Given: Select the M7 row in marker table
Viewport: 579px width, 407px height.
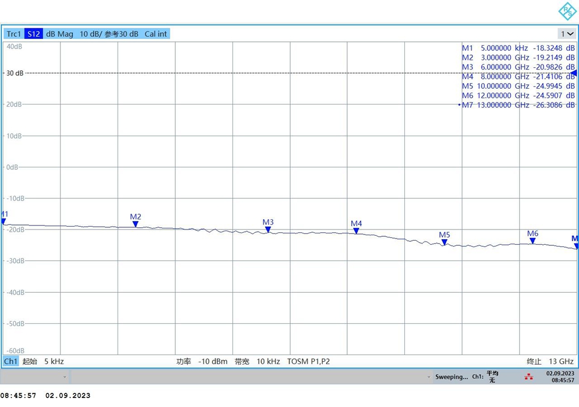Looking at the screenshot, I should (x=518, y=105).
